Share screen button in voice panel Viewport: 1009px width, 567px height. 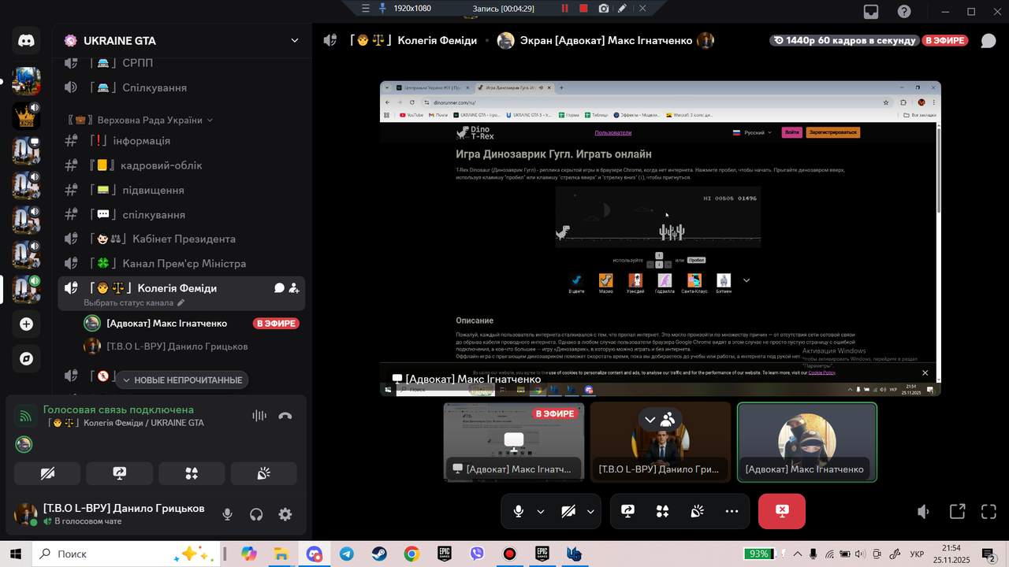tap(120, 473)
